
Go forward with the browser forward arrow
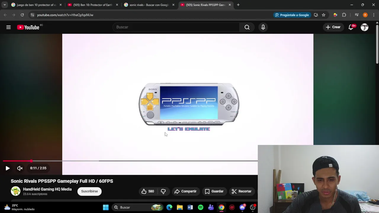coord(14,15)
